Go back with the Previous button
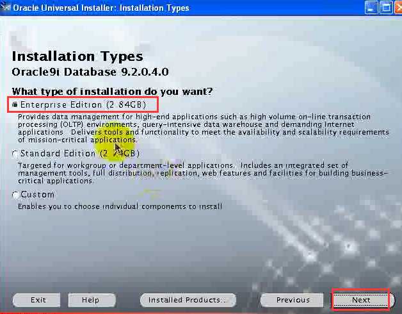The height and width of the screenshot is (314, 402). [x=293, y=300]
